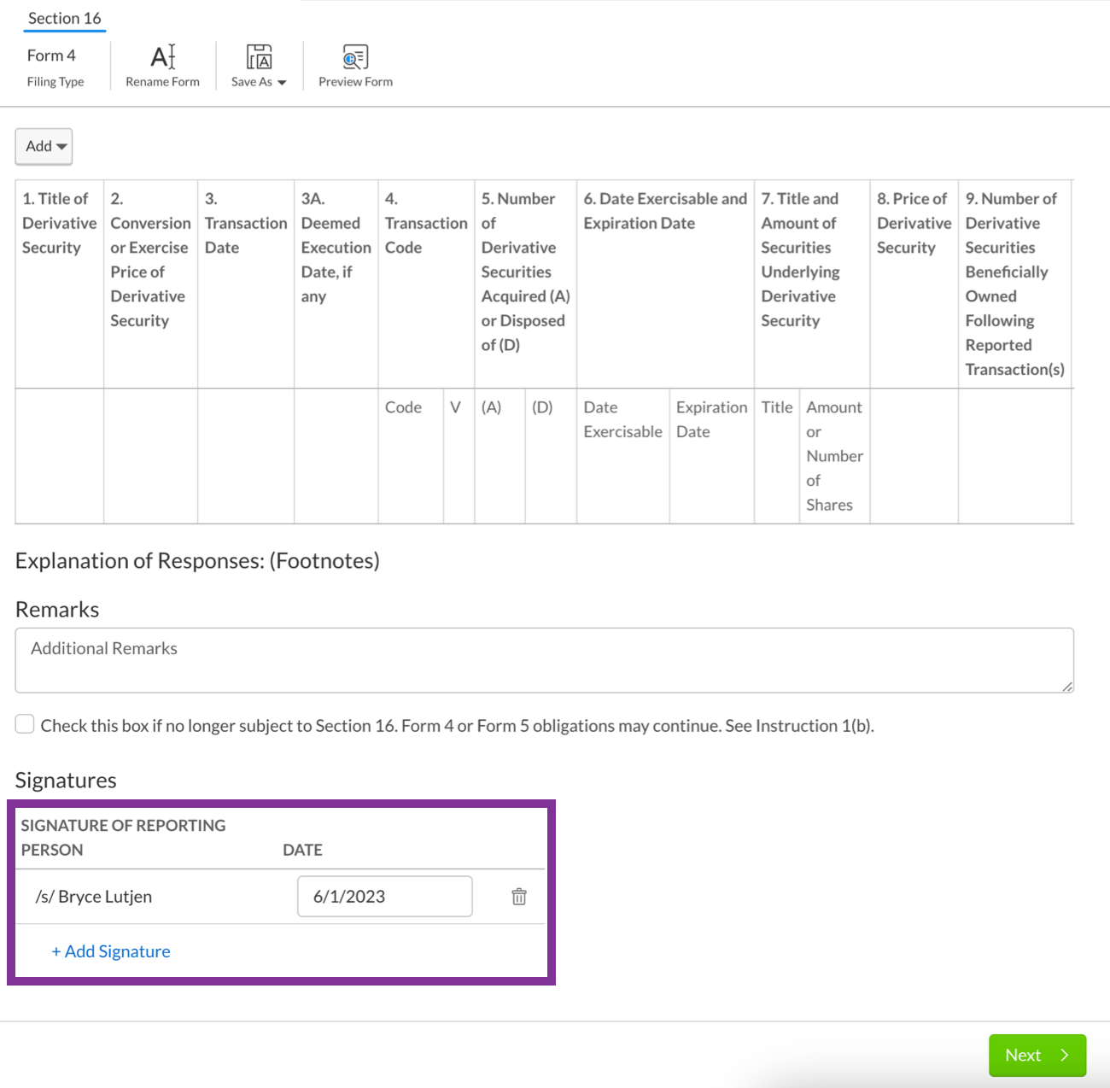Click the Title of Derivative Security header
This screenshot has height=1088, width=1110.
(x=59, y=223)
